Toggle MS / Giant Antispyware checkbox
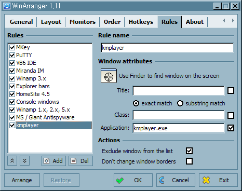This screenshot has width=242, height=191. (12, 117)
